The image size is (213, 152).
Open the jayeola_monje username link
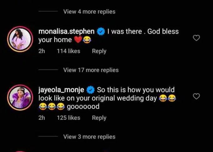(x=61, y=90)
